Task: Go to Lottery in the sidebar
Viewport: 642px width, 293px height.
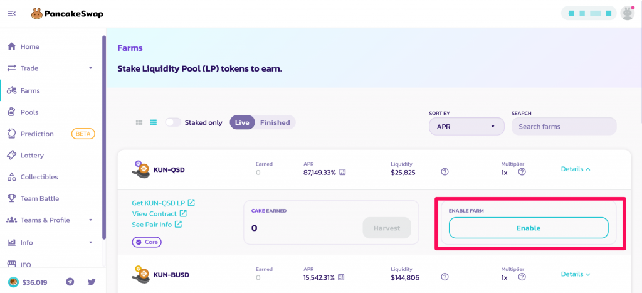Action: coord(32,156)
